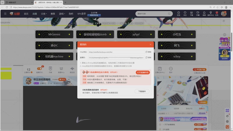233x131 pixels.
Task: Open 使用说明 link for OBS plugin
Action: 104,90
